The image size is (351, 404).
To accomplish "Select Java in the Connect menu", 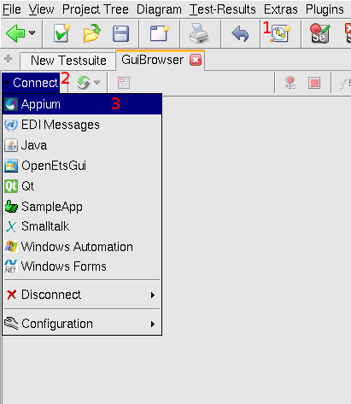I will tap(82, 145).
